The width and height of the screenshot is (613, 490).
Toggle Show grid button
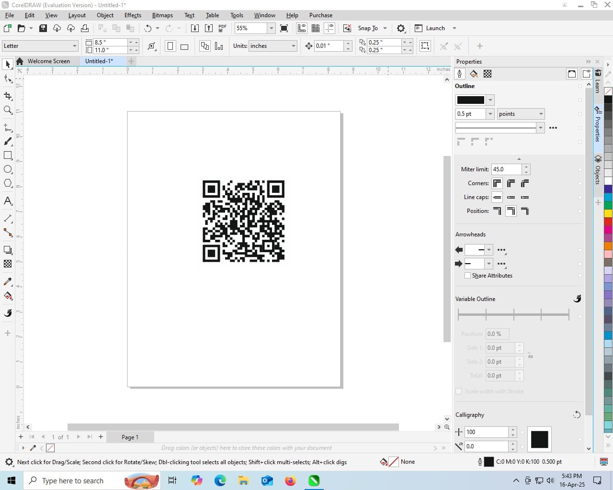click(316, 28)
